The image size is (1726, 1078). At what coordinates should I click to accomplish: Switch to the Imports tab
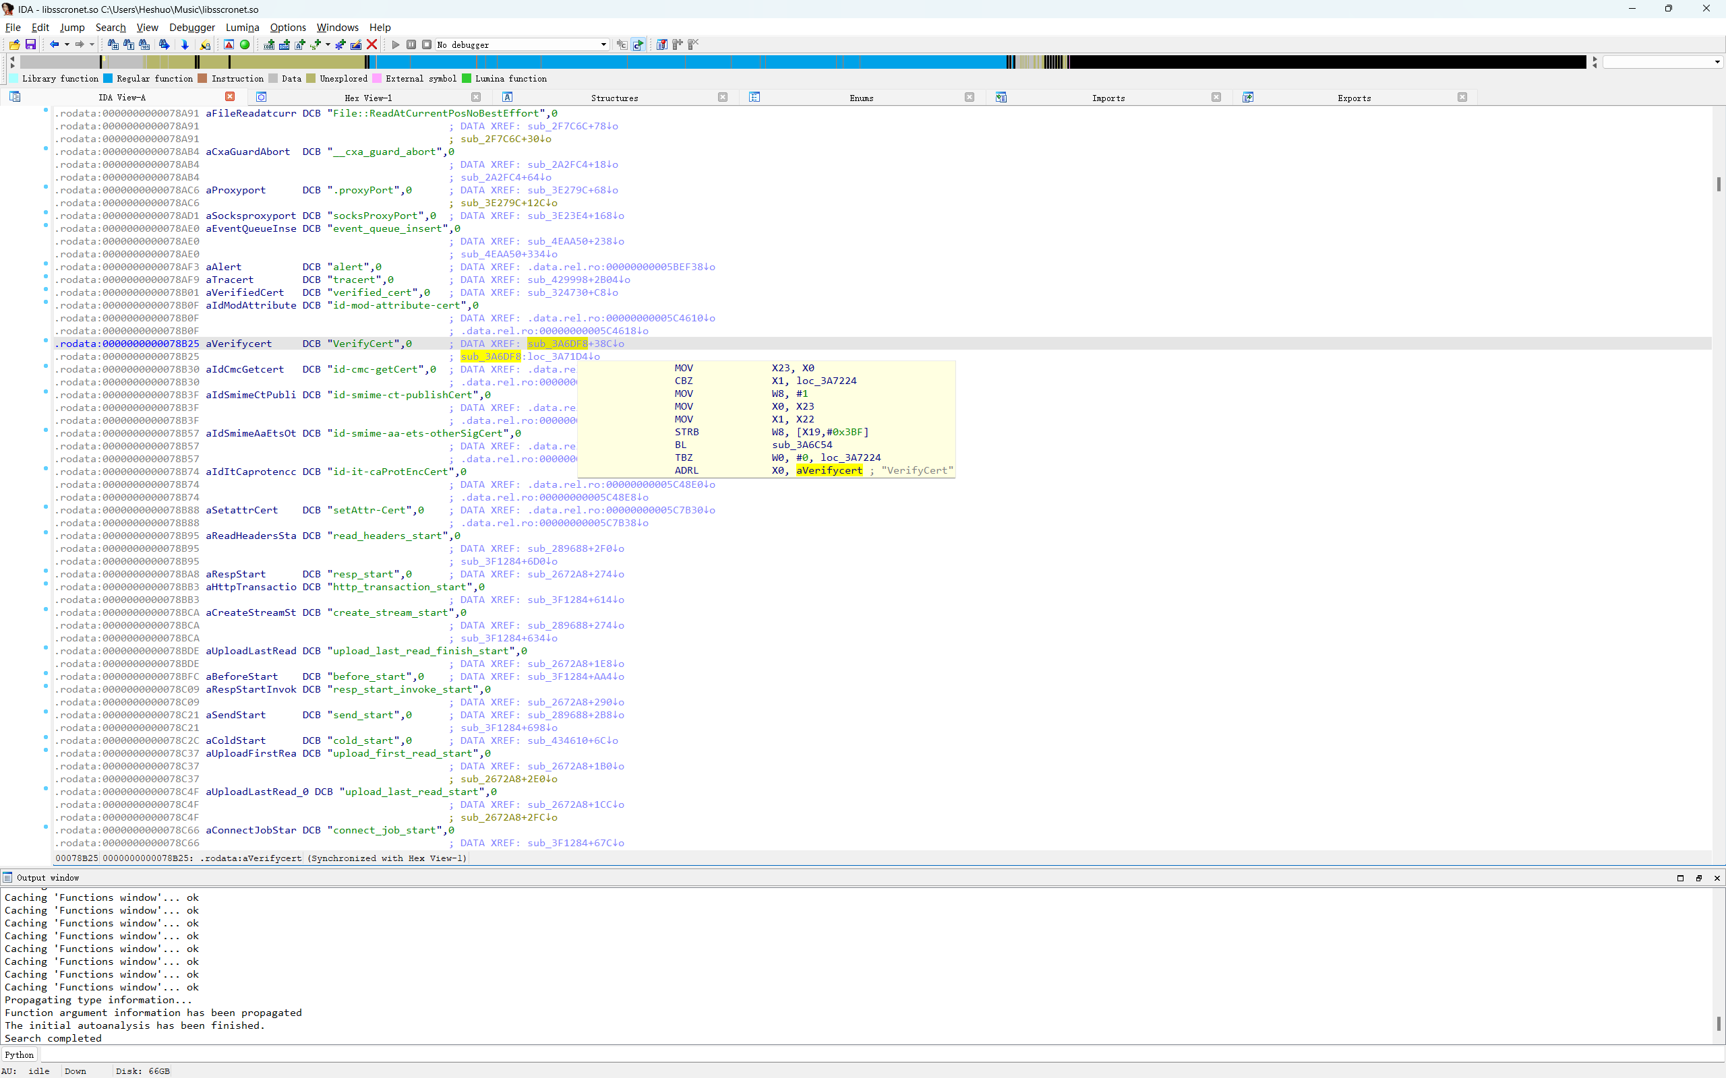click(x=1108, y=98)
